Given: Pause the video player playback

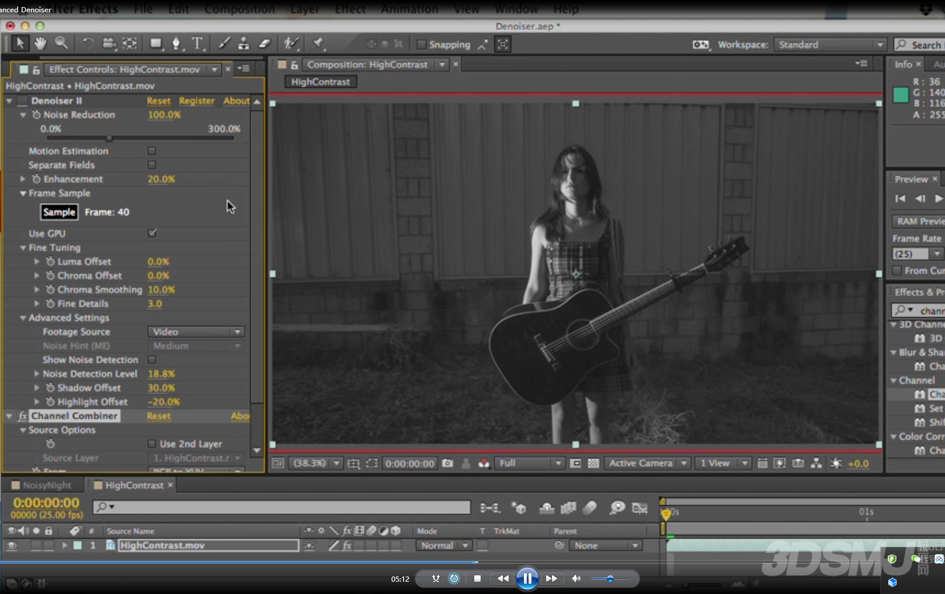Looking at the screenshot, I should pyautogui.click(x=527, y=578).
